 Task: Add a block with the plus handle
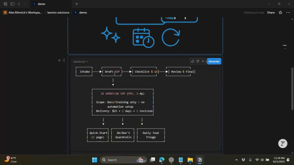point(59,60)
